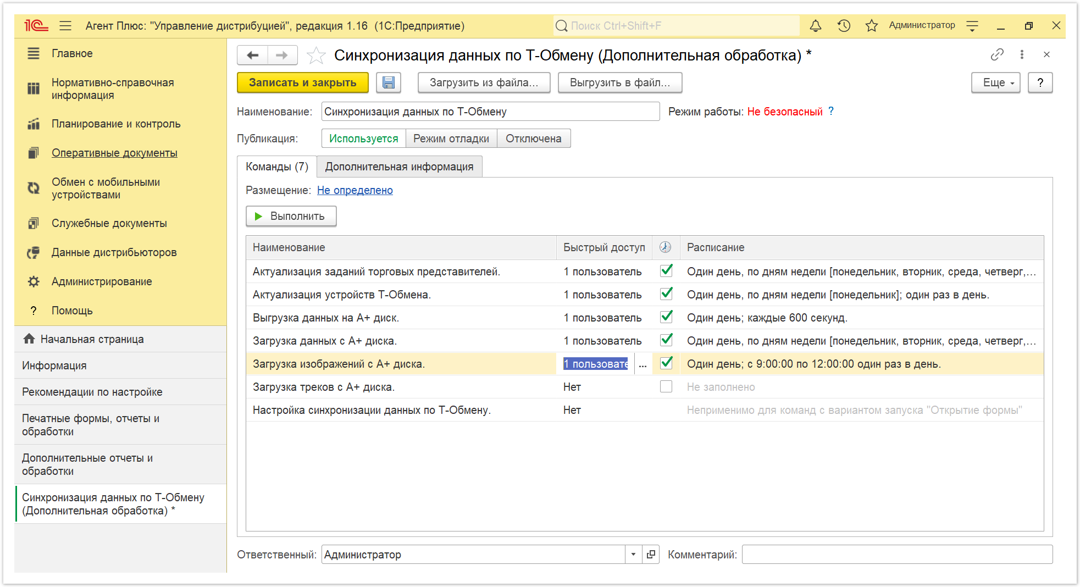This screenshot has width=1080, height=587.
Task: Save with the floppy disk icon
Action: 389,82
